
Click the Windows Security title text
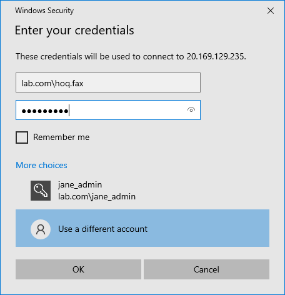[44, 11]
